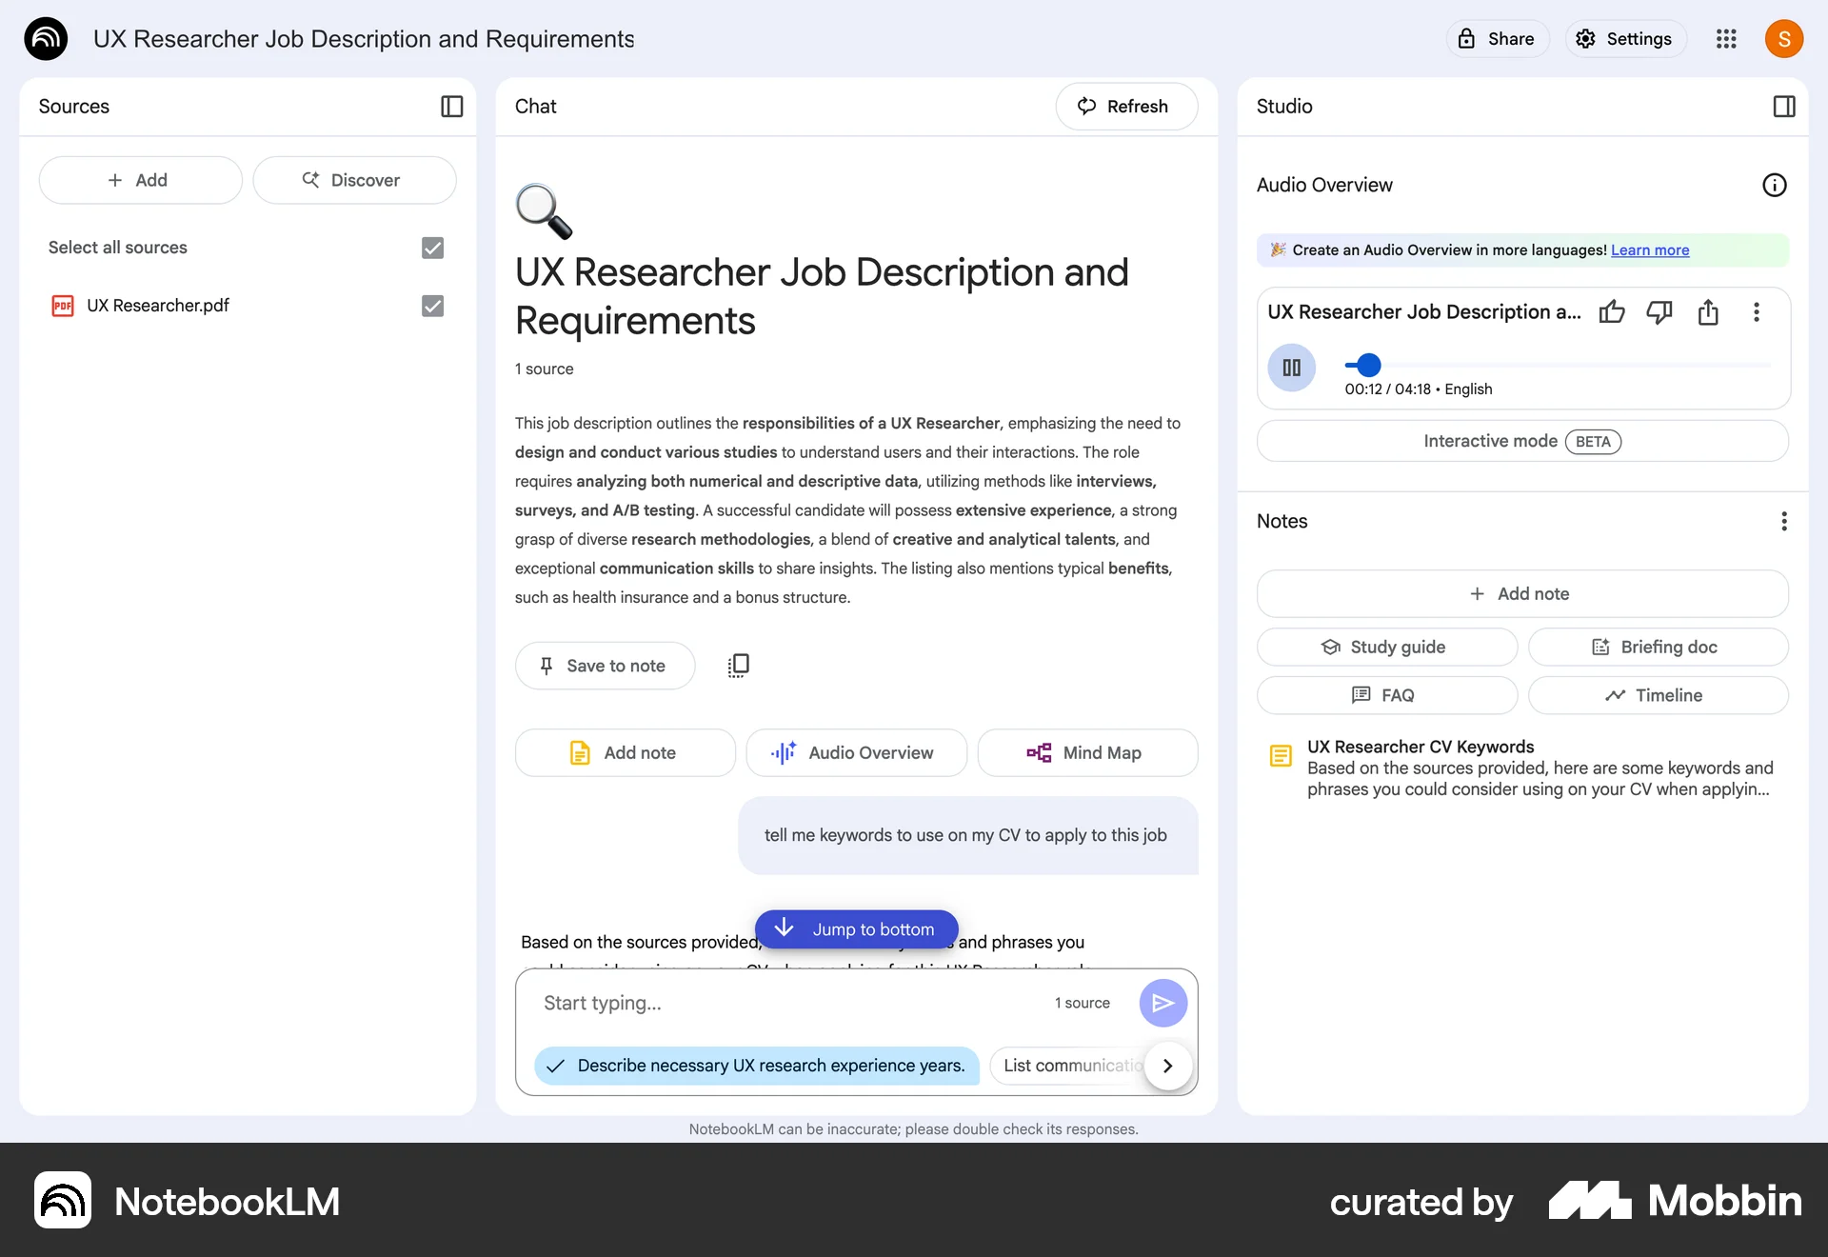Open the Google apps launcher
Image resolution: width=1828 pixels, height=1257 pixels.
(x=1726, y=39)
